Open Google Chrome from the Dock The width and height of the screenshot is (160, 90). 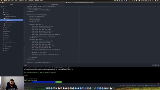point(105,88)
